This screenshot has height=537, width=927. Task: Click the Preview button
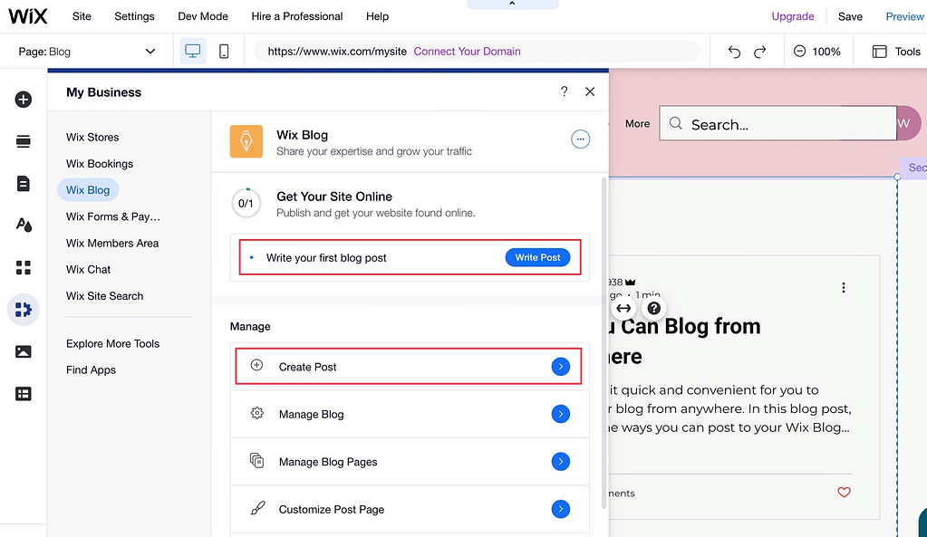pos(904,16)
